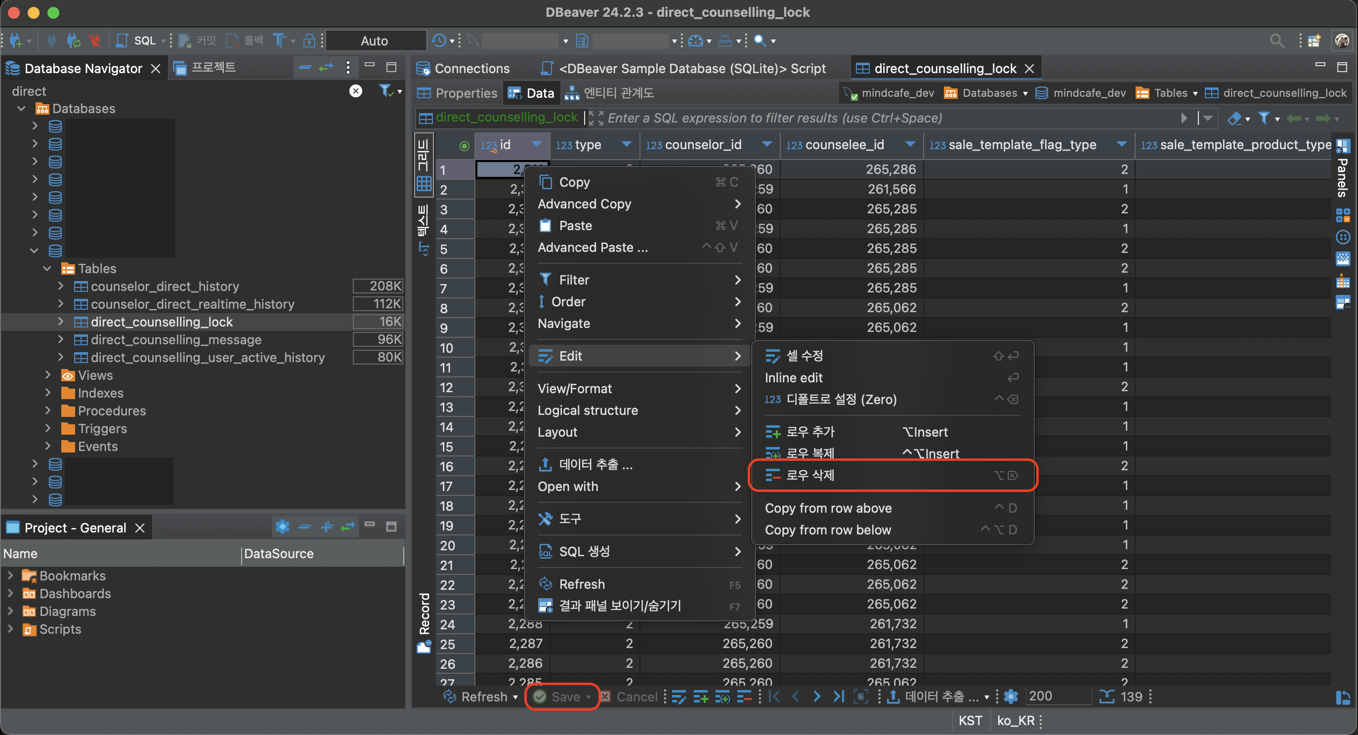This screenshot has height=735, width=1358.
Task: Click the red disconnect plug icon
Action: (94, 41)
